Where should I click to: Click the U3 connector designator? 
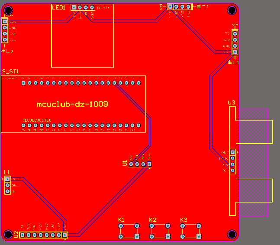[x=232, y=103]
